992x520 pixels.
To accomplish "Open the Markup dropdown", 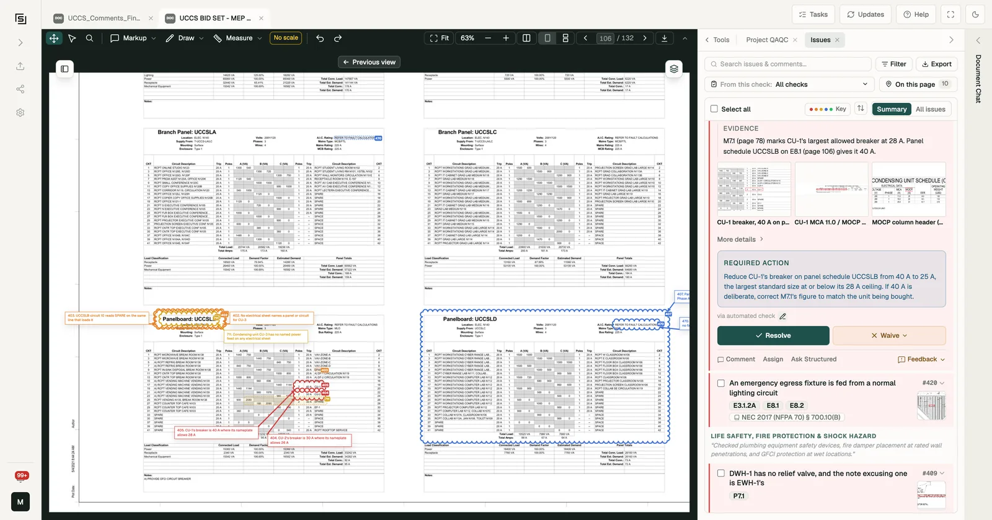I will click(x=133, y=38).
